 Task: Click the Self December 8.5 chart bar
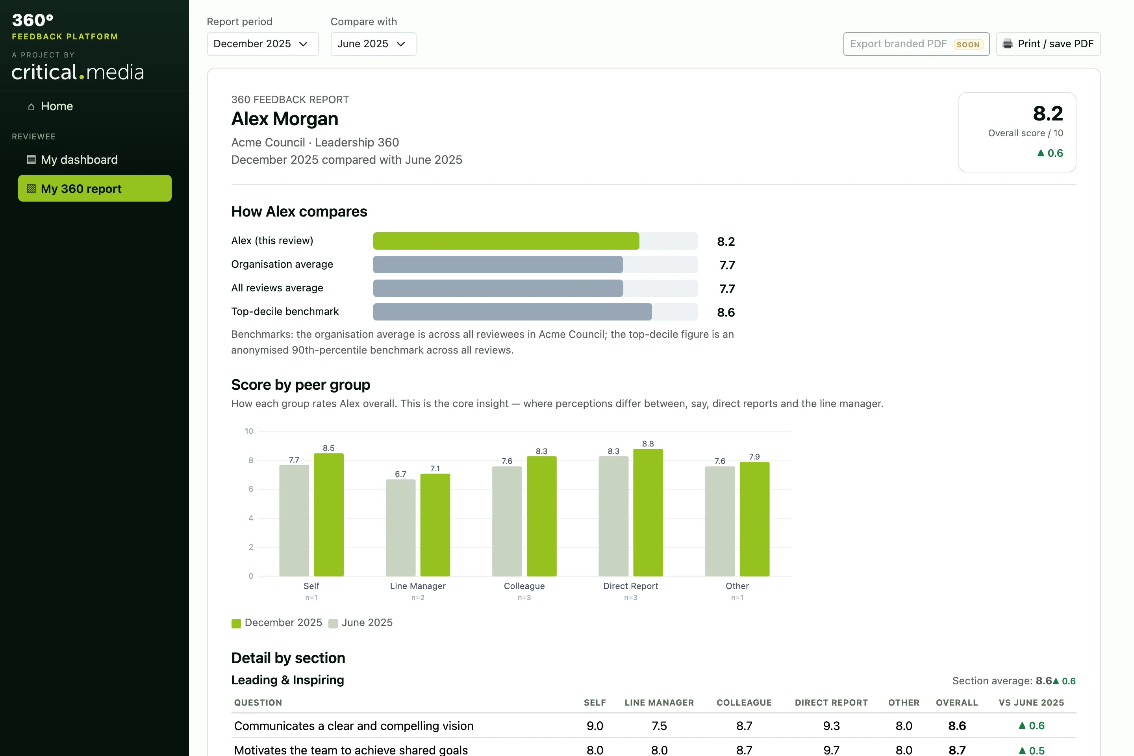tap(329, 515)
